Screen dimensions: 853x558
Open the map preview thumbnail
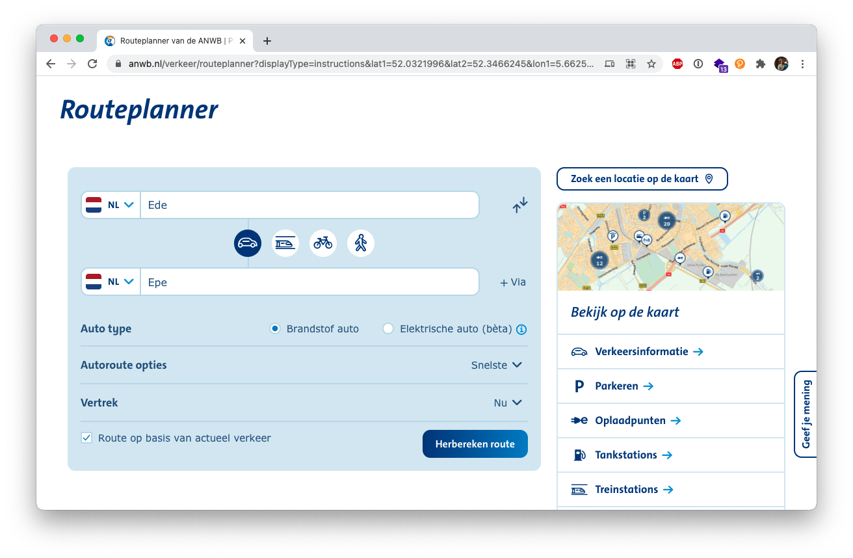pos(671,246)
